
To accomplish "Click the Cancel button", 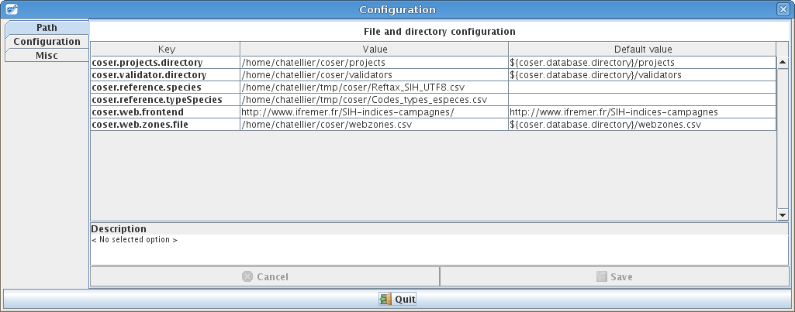I will point(264,276).
